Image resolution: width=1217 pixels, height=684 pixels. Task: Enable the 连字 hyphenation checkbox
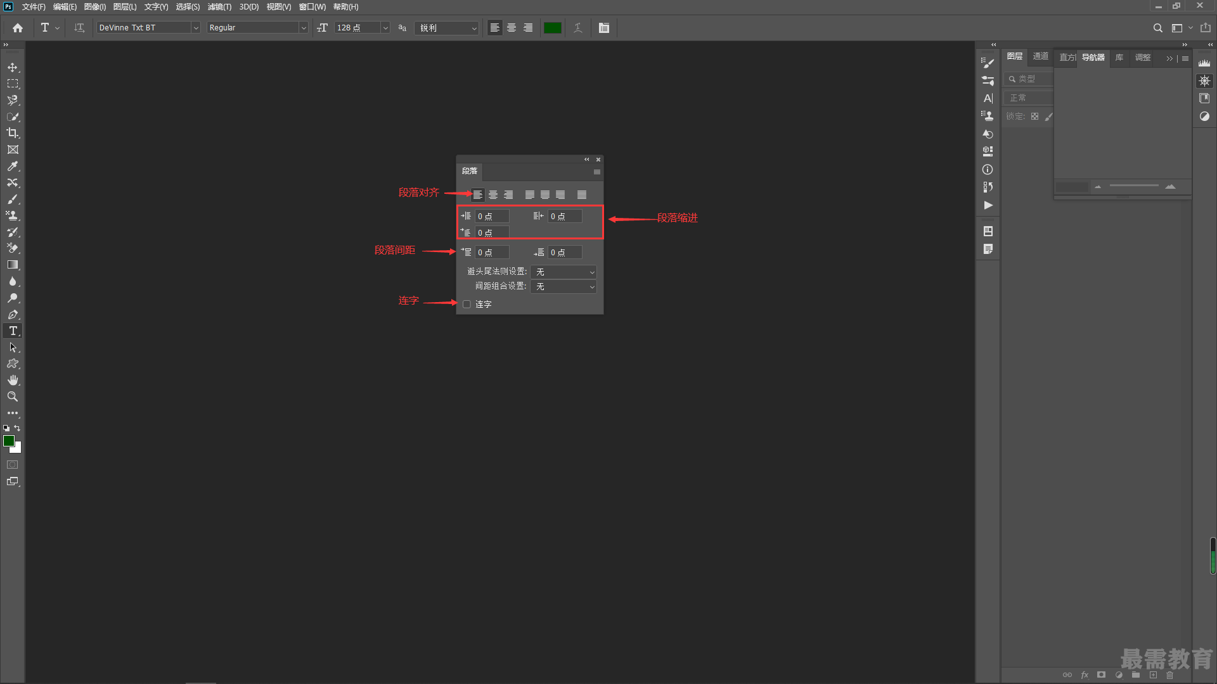pyautogui.click(x=467, y=305)
